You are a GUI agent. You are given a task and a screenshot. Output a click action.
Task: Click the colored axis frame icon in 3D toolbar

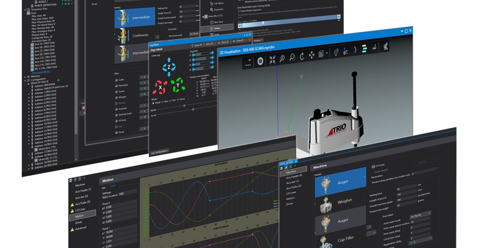click(346, 51)
